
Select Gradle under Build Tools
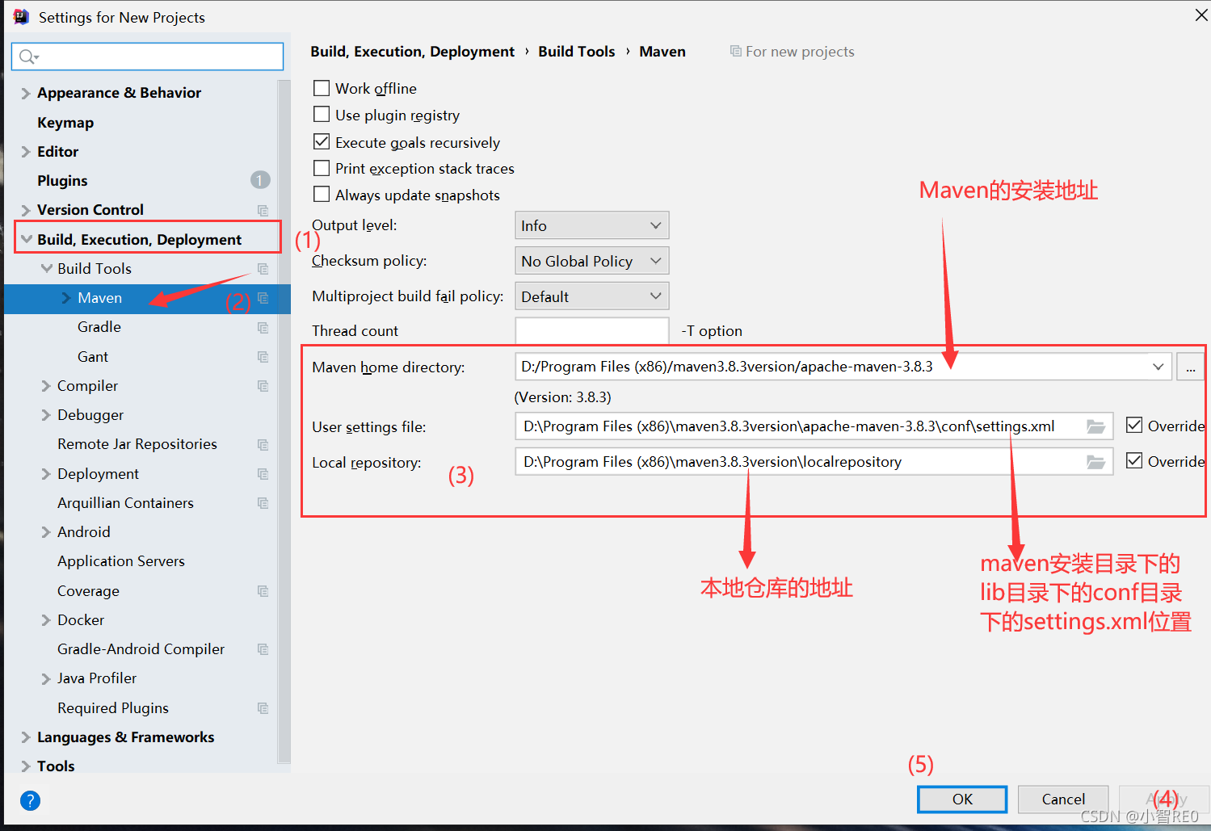point(99,327)
